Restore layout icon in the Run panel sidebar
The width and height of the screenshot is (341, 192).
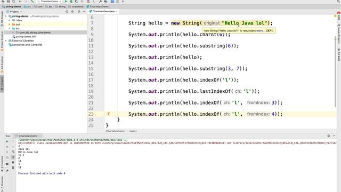pos(7,164)
